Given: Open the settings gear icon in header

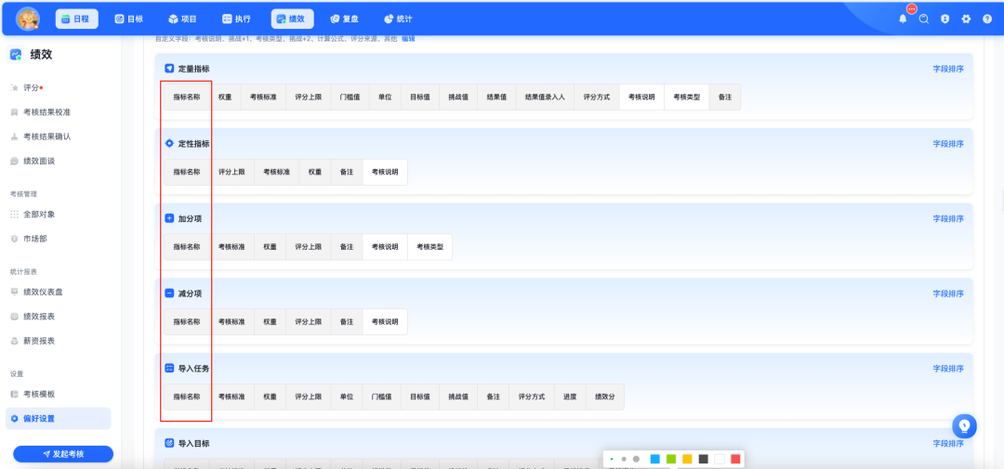Looking at the screenshot, I should click(x=966, y=19).
